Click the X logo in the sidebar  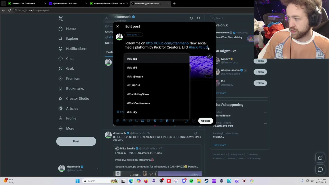pos(61,18)
